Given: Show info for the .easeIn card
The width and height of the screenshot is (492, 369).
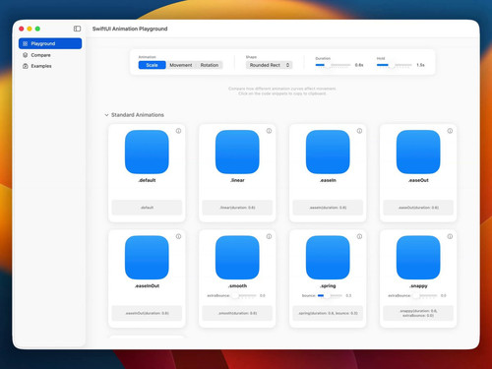Looking at the screenshot, I should (x=359, y=131).
